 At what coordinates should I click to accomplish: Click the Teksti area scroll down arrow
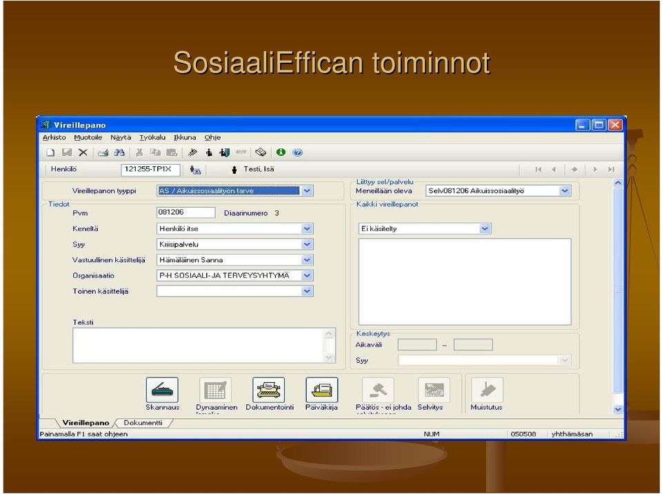pos(330,357)
